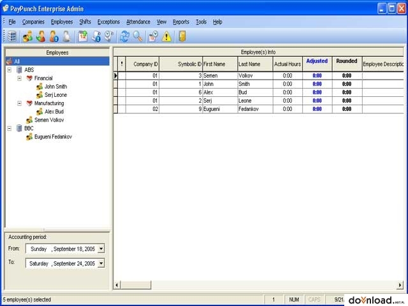Collapse the BBC company tree node
The height and width of the screenshot is (306, 408).
click(x=10, y=128)
